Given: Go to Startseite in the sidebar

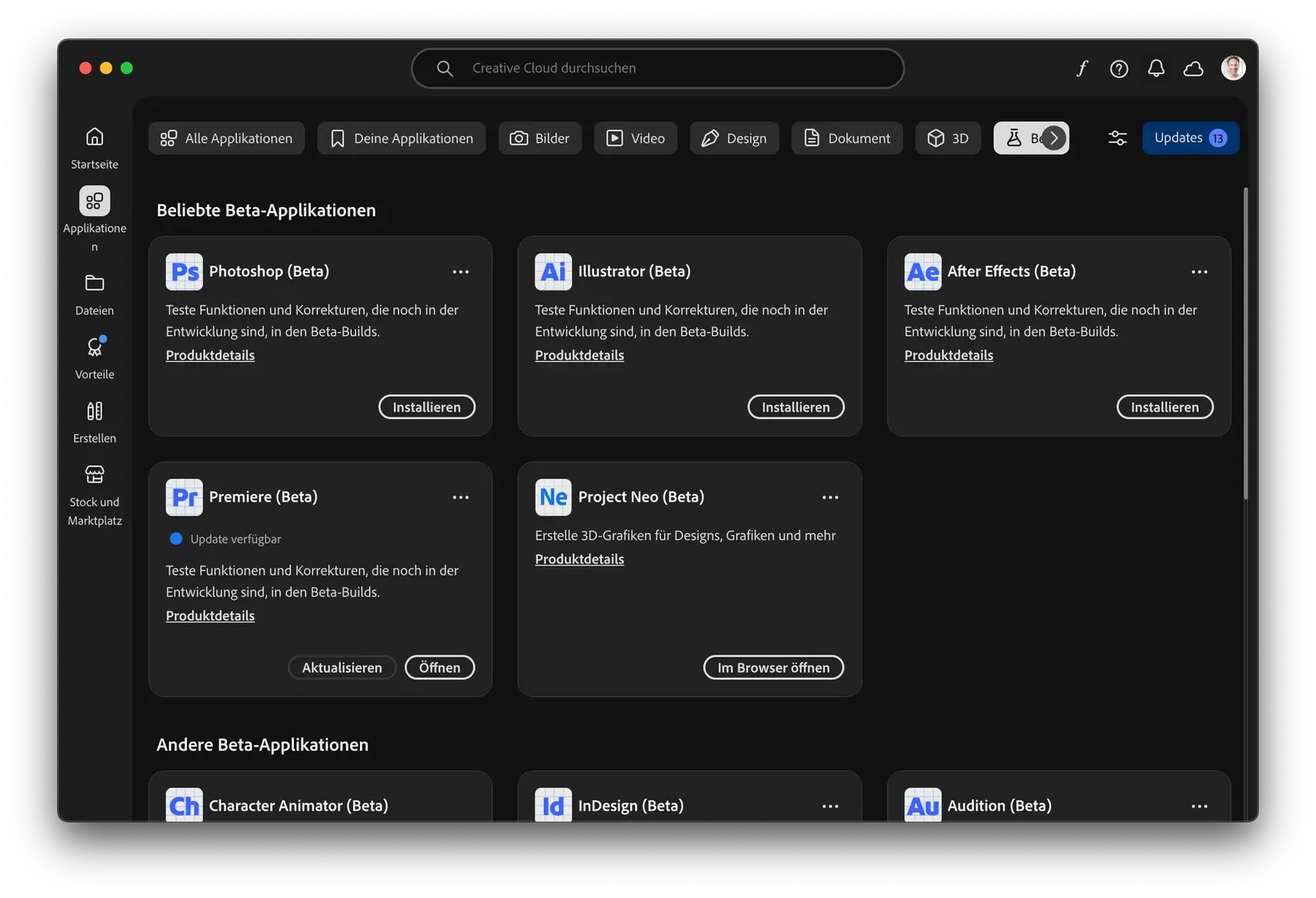Looking at the screenshot, I should coord(95,147).
